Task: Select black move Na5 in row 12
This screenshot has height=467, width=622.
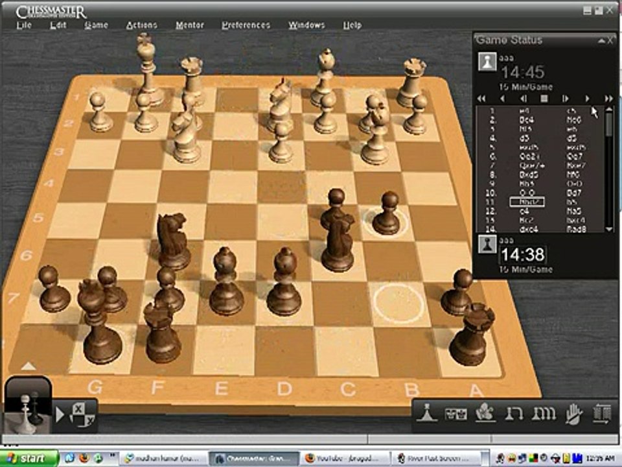Action: pos(573,211)
